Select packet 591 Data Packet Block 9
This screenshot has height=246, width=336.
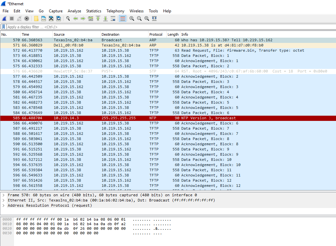(168, 149)
